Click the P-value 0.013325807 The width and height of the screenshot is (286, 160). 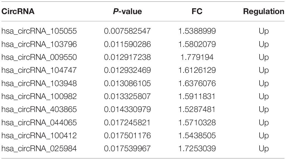(x=127, y=96)
